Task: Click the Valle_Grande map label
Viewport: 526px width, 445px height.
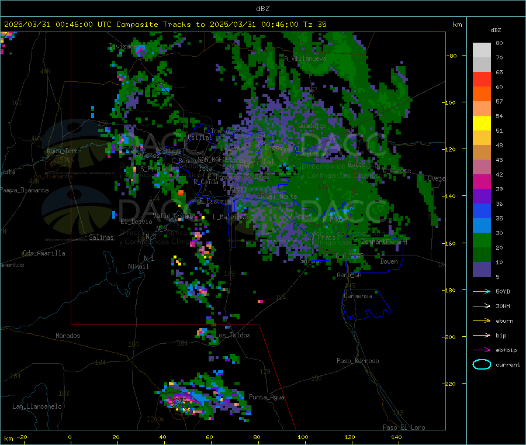Action: tap(174, 215)
